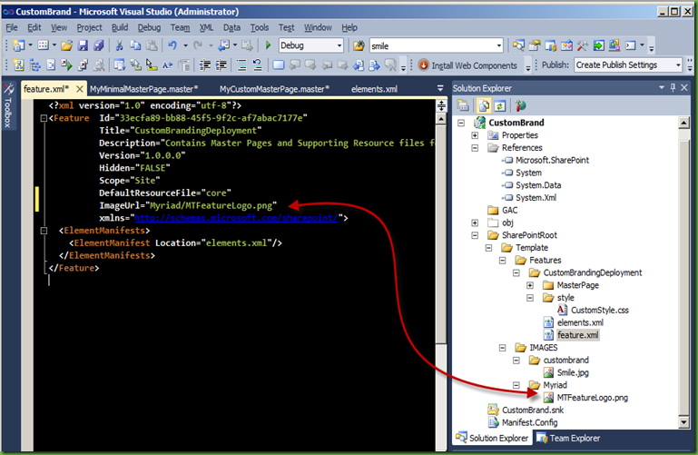Open the File menu

tap(12, 27)
